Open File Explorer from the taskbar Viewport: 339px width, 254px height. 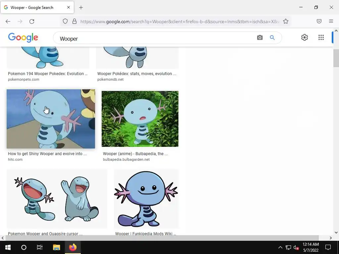pos(56,247)
